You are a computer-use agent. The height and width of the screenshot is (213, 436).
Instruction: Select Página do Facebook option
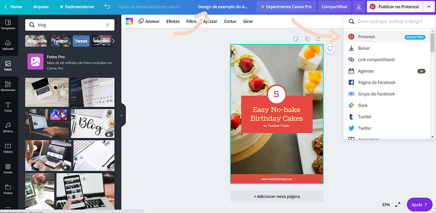coord(387,82)
